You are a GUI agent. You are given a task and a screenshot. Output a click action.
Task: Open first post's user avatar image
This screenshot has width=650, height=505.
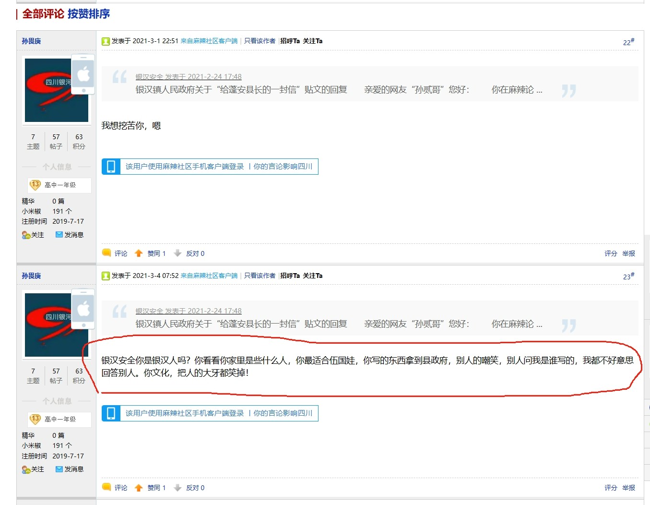point(56,90)
